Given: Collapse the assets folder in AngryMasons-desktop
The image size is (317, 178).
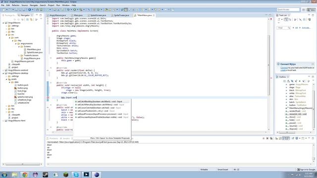Looking at the screenshot, I should (x=6, y=79).
